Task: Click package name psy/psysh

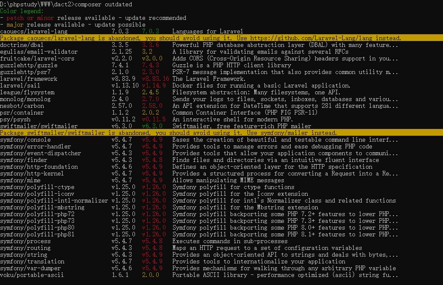Action: 15,120
